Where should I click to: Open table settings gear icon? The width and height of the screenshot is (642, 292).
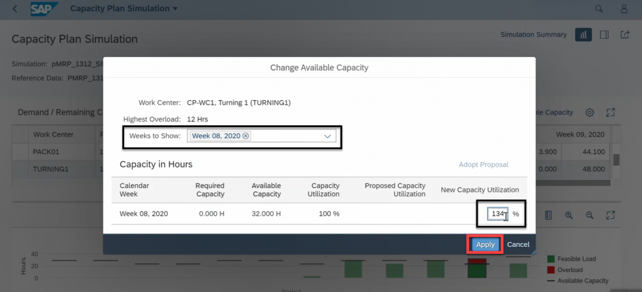pyautogui.click(x=589, y=112)
